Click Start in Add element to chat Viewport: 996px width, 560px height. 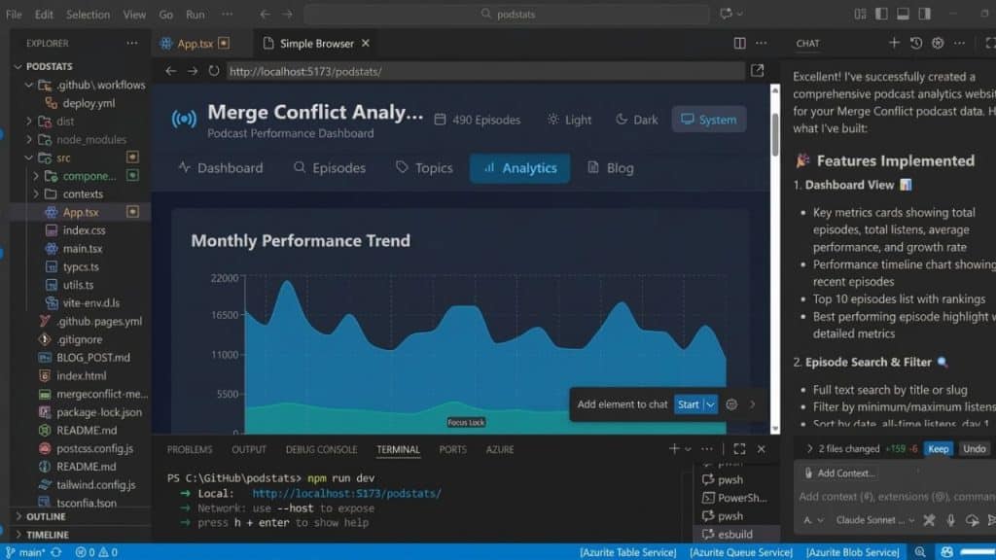click(689, 404)
